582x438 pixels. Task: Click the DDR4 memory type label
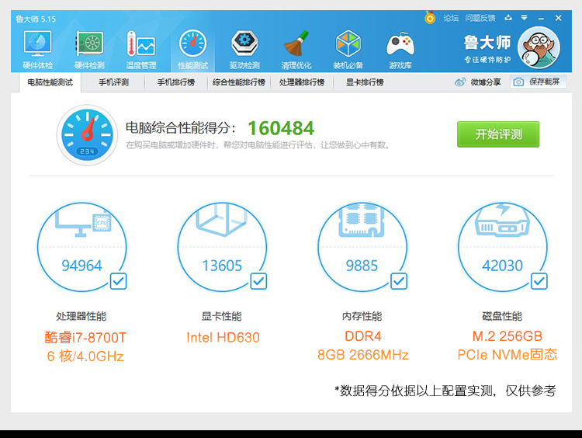click(x=363, y=336)
